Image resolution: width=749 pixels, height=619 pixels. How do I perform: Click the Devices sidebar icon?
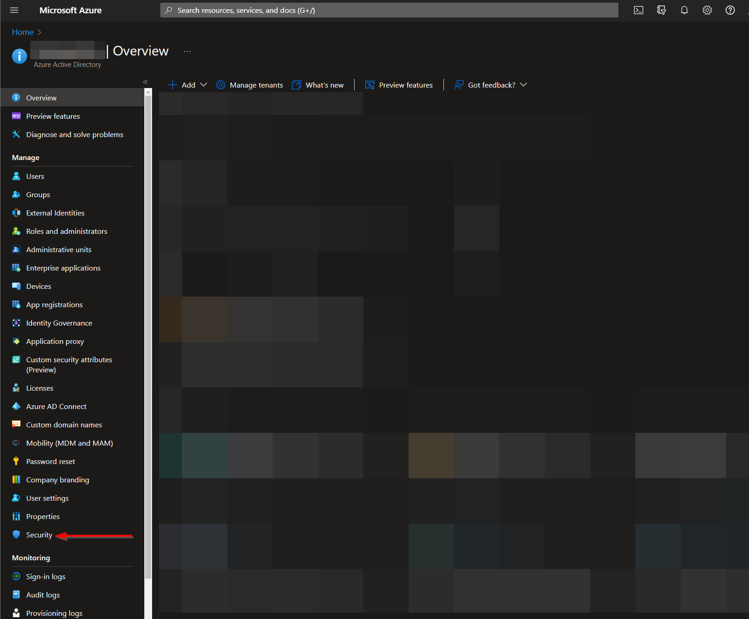(x=16, y=286)
